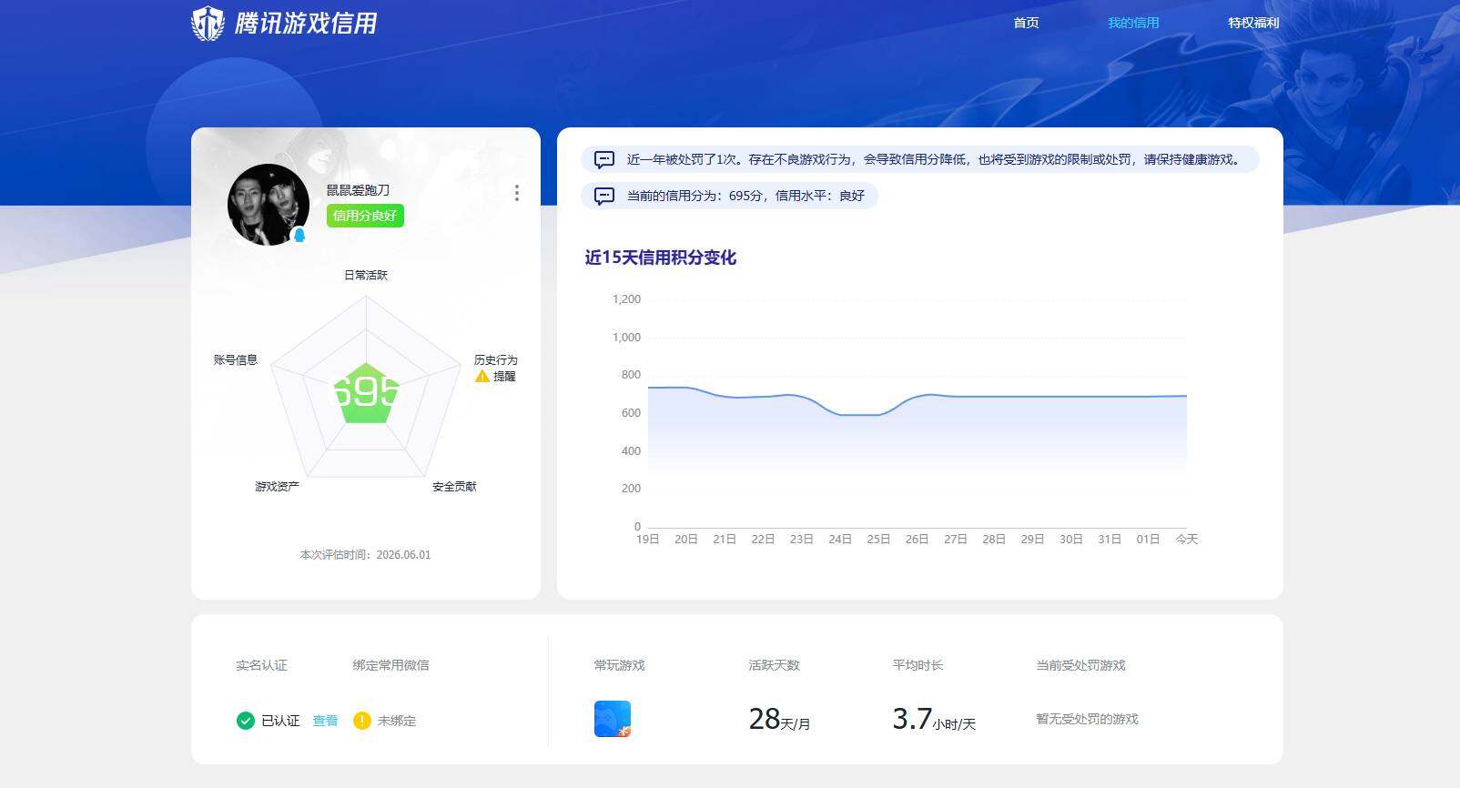Screen dimensions: 1460x788
Task: Click the 24日 chart axis label
Action: point(839,540)
